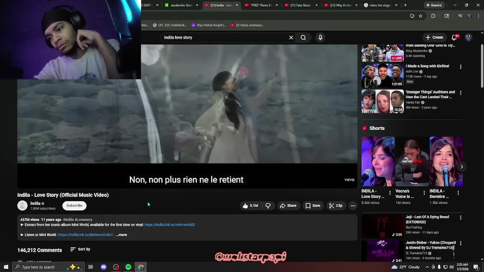Bookmark this page with the star icon

pyautogui.click(x=420, y=16)
